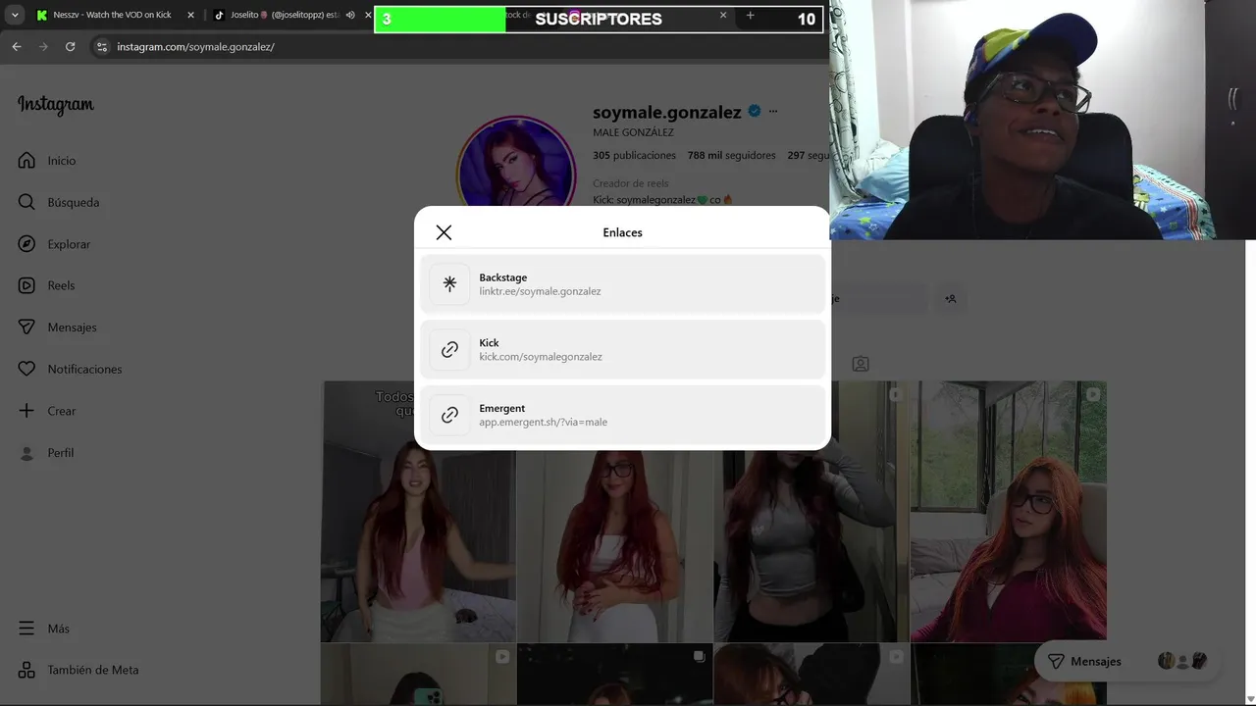Go to Instagram home via the logo
This screenshot has height=706, width=1256.
tap(56, 105)
